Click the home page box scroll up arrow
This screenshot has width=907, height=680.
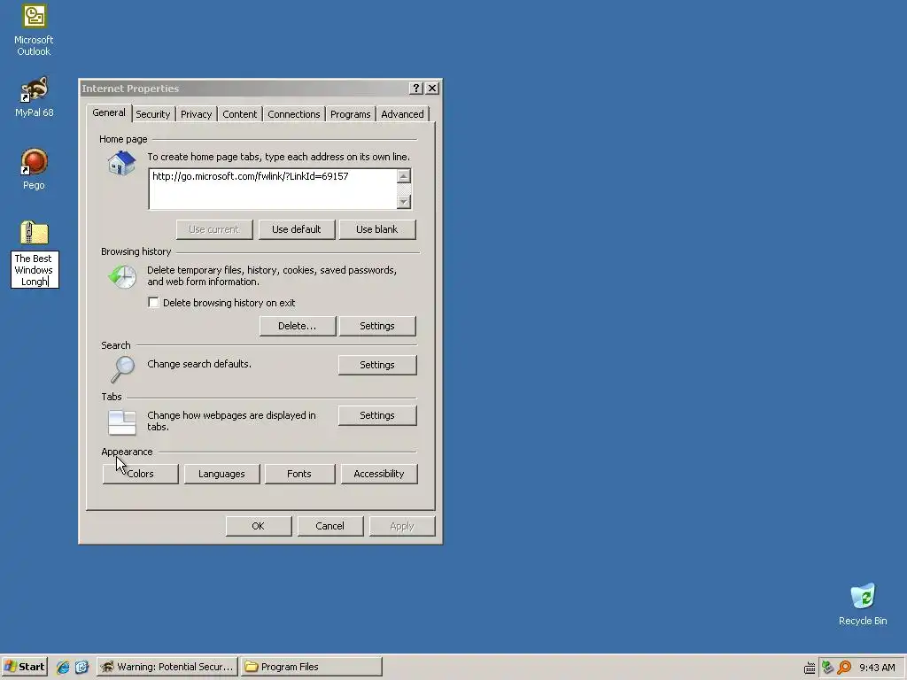click(x=404, y=176)
